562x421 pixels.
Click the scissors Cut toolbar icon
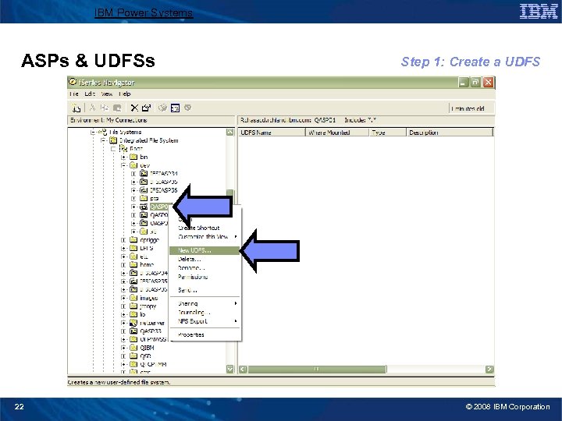coord(92,108)
